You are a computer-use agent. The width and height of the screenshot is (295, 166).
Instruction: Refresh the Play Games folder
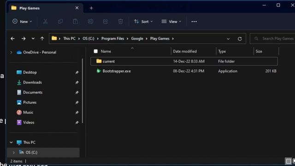coord(240,39)
